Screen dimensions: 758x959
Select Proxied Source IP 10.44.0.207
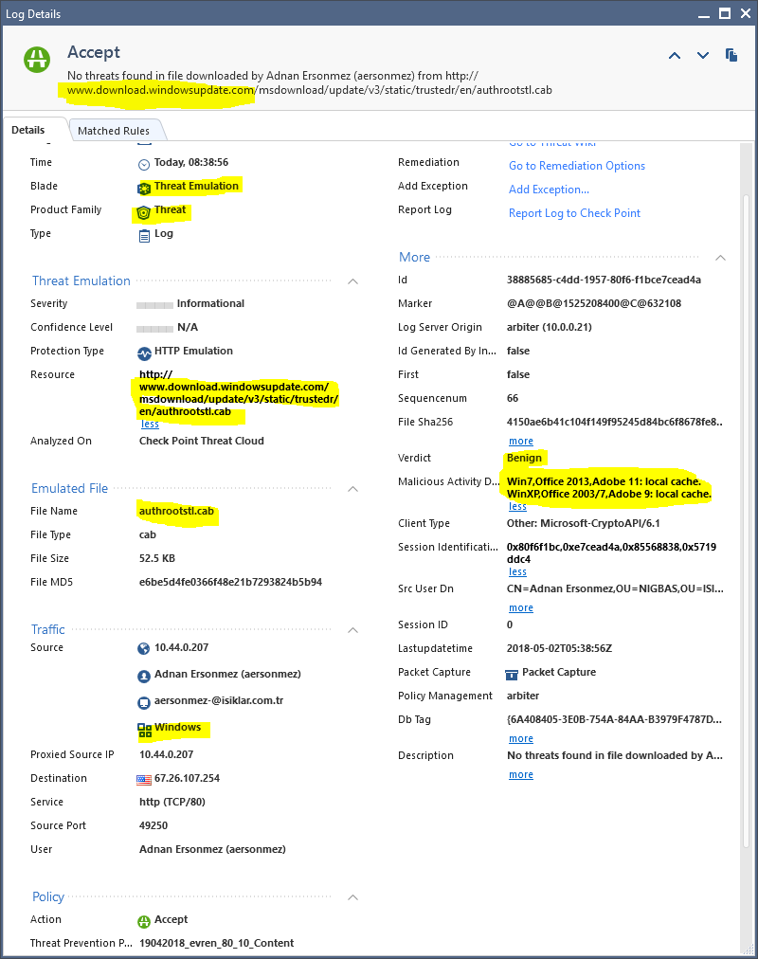pyautogui.click(x=166, y=754)
